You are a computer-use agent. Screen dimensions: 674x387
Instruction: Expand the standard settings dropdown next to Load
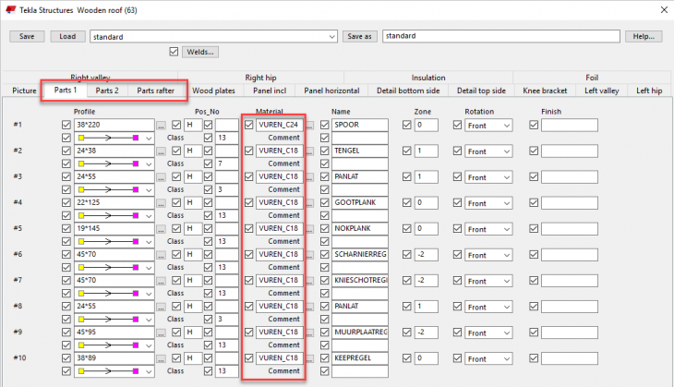point(332,37)
